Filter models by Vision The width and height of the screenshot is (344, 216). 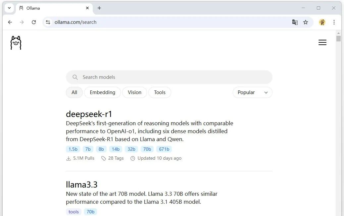[x=134, y=92]
